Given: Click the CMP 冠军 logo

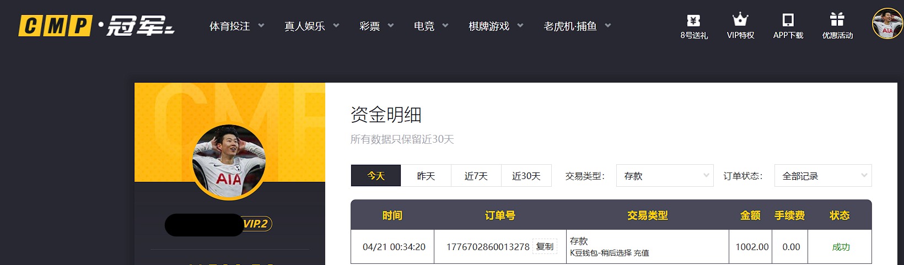Looking at the screenshot, I should pos(96,25).
